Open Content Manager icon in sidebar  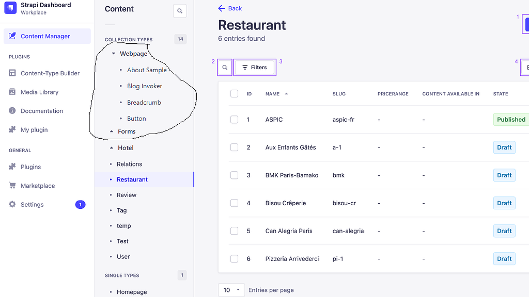point(12,36)
